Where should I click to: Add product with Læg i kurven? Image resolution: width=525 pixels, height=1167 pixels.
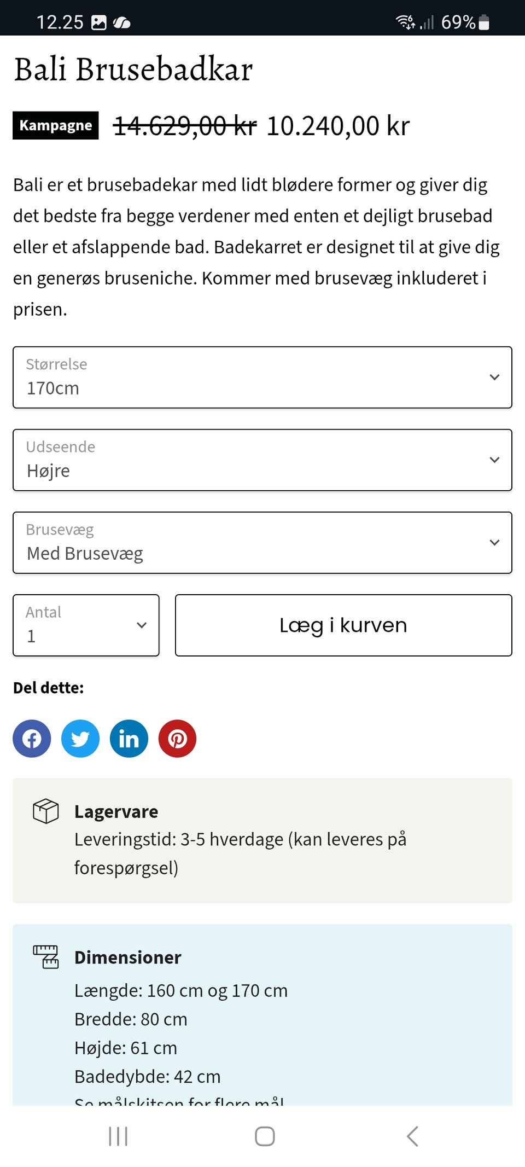[x=343, y=625]
